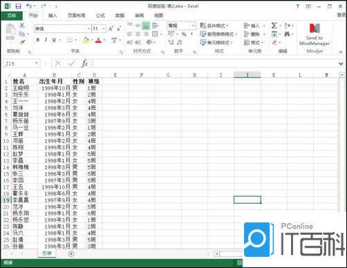Click the Find & Select binoculars icon
The height and width of the screenshot is (268, 347).
click(x=287, y=35)
